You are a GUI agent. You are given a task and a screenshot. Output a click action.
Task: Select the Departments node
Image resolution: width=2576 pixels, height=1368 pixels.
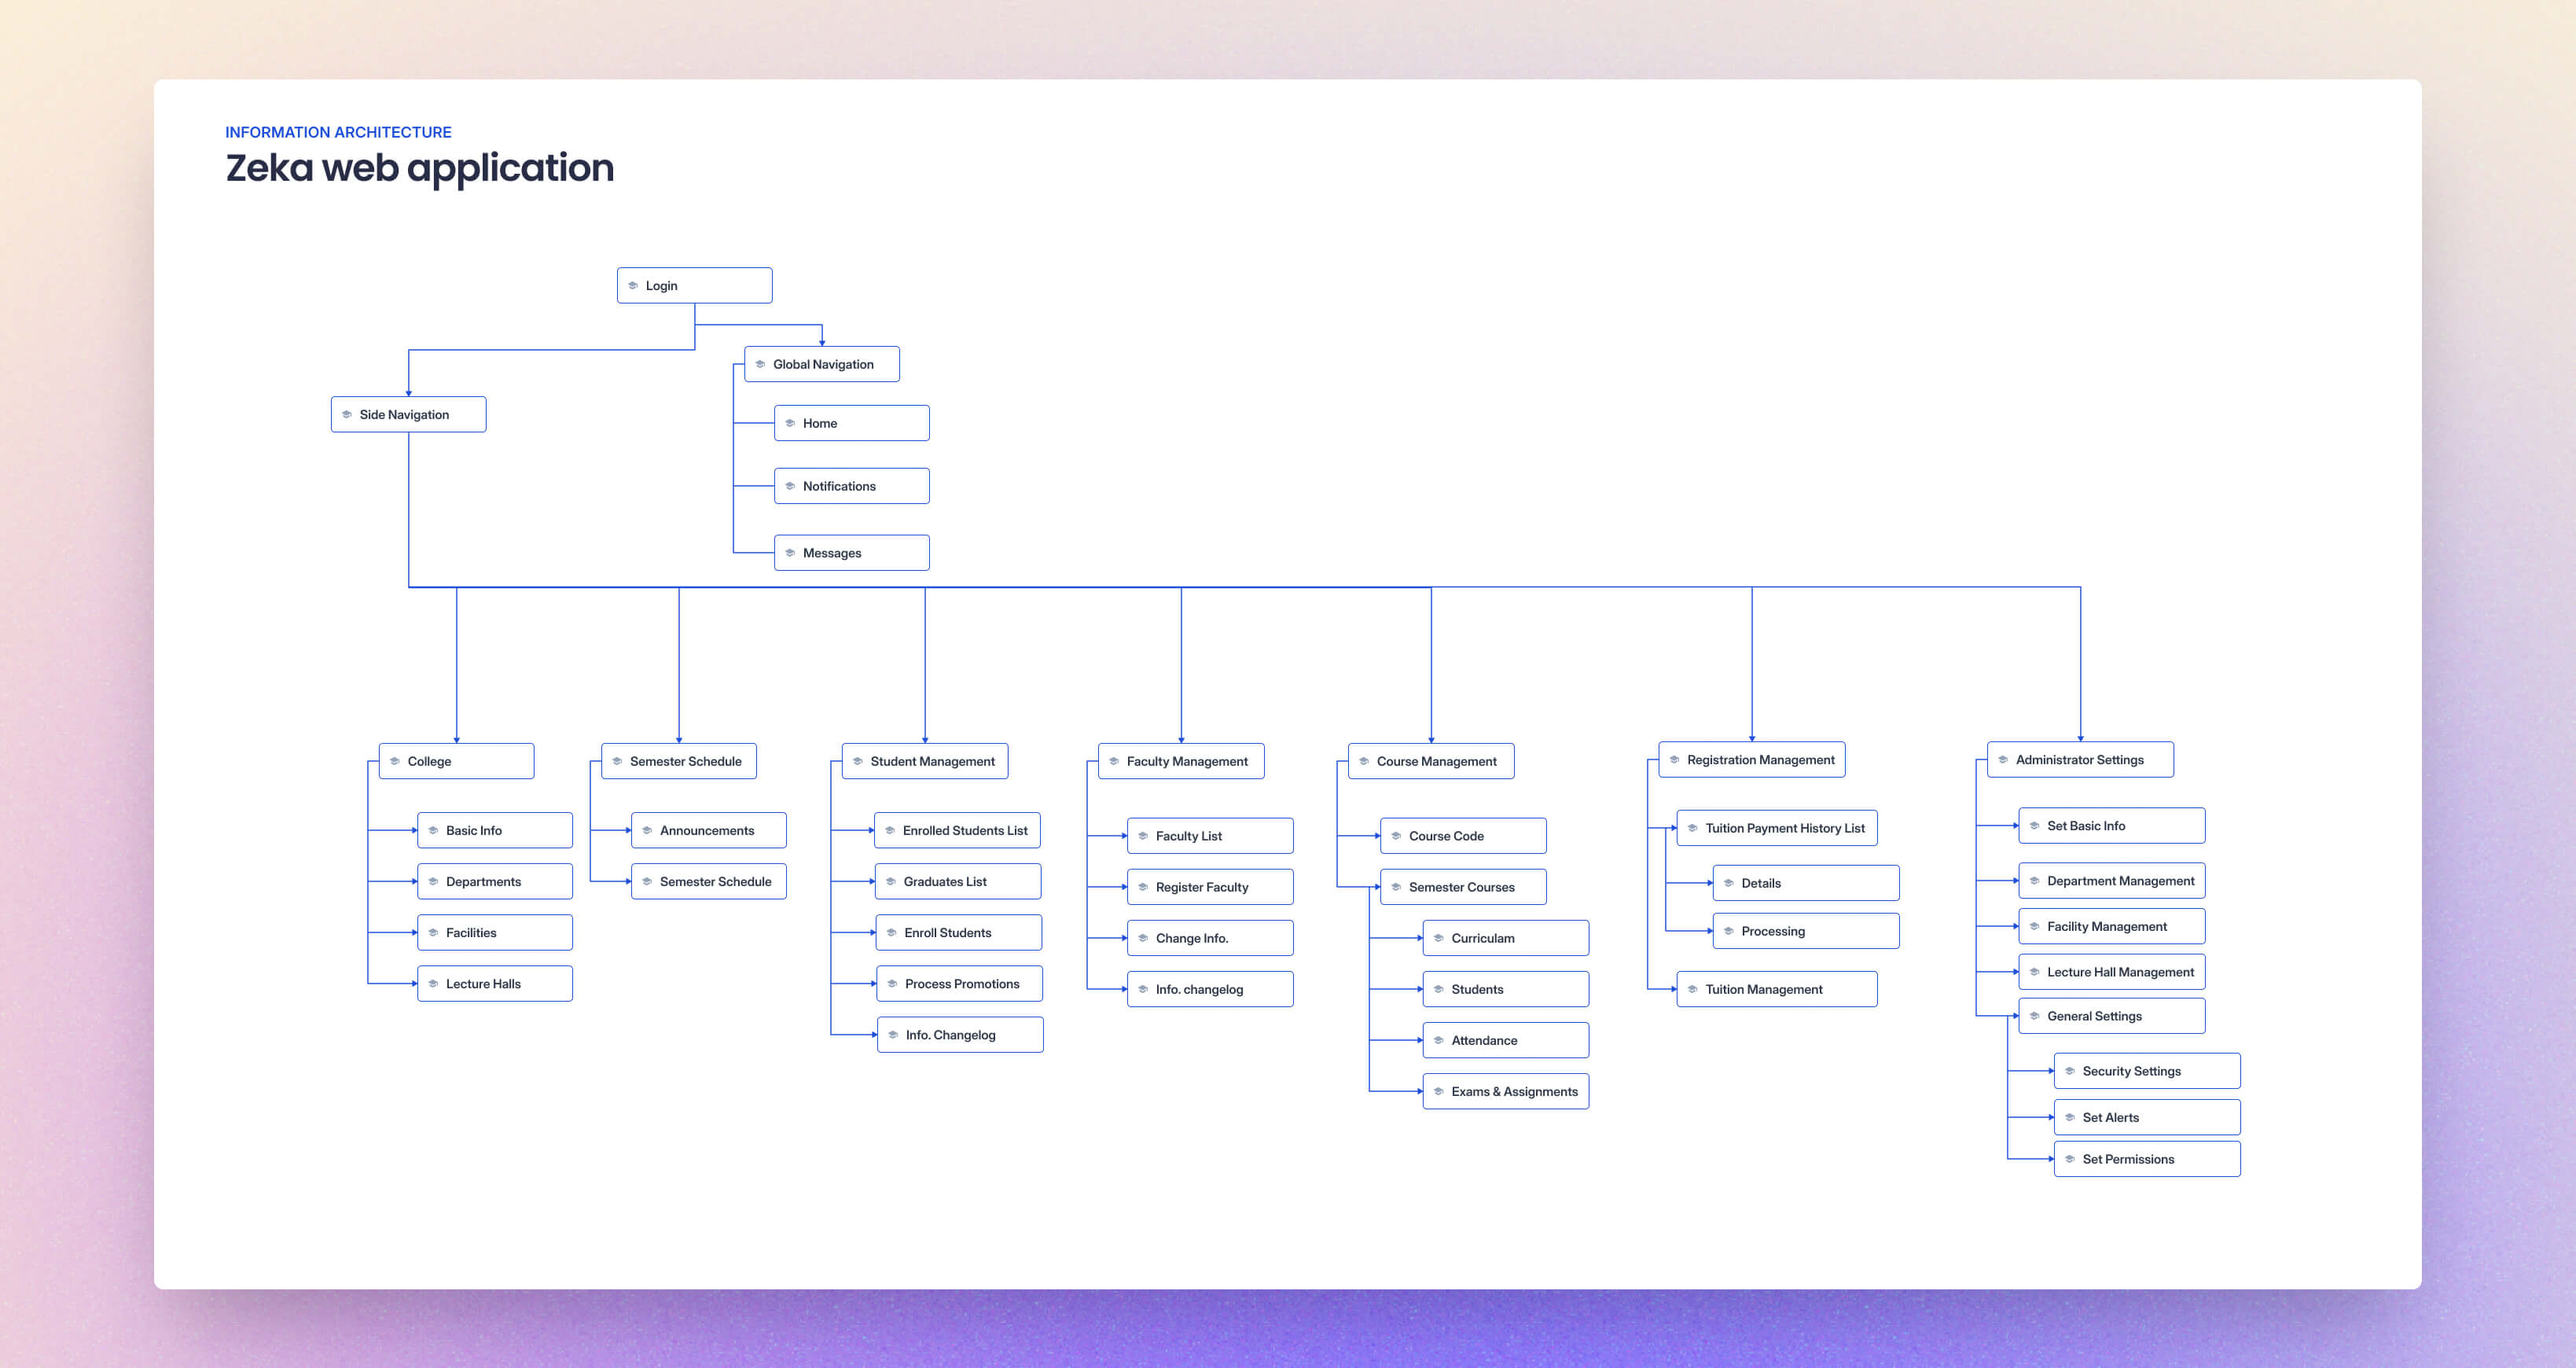(495, 882)
